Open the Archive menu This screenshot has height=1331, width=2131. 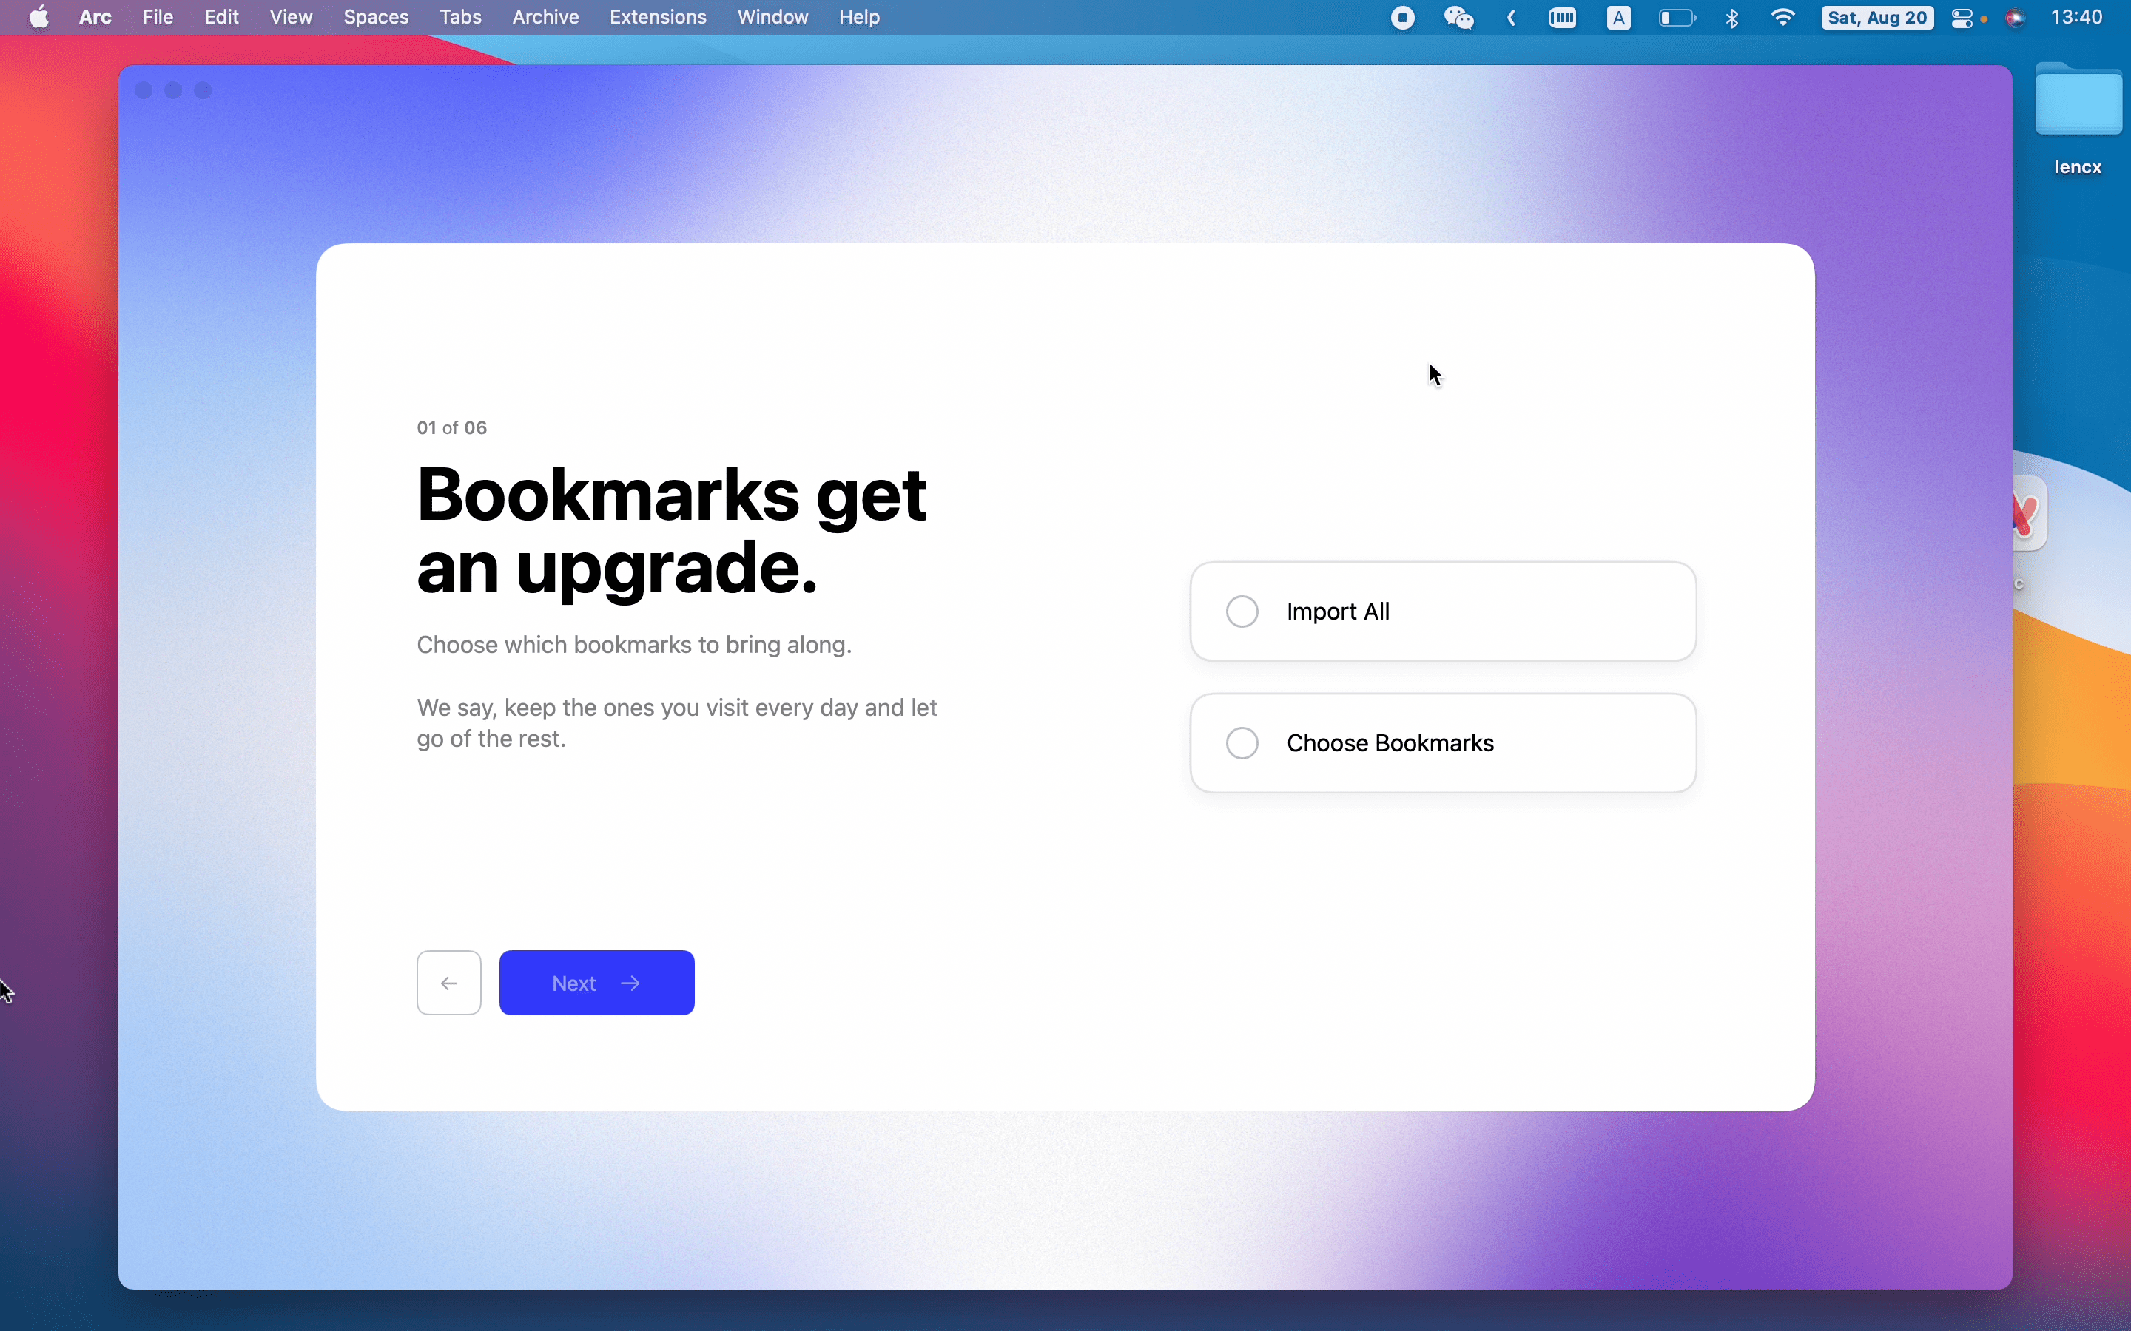coord(545,18)
